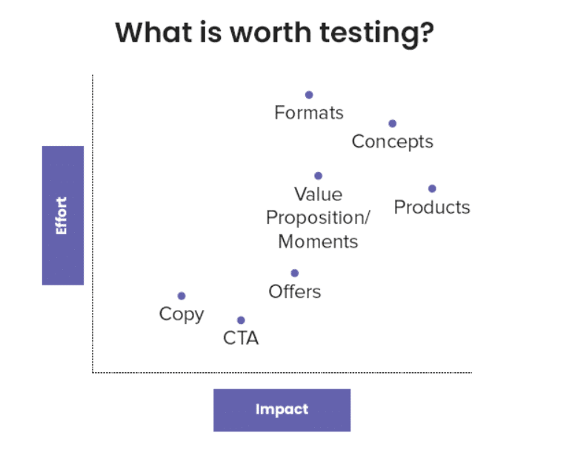Click the dotted horizontal axis line
Viewport: 578px width, 453px height.
tap(282, 373)
